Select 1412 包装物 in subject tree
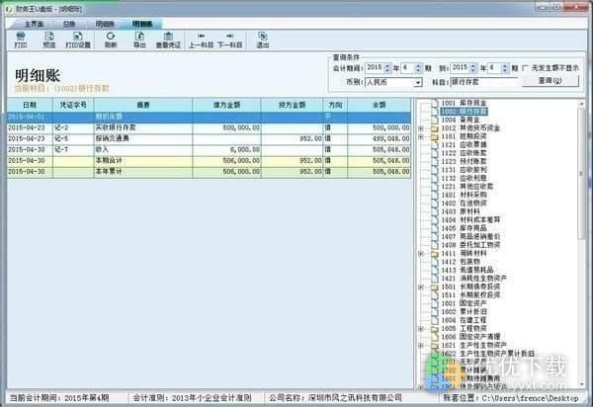 (x=461, y=262)
